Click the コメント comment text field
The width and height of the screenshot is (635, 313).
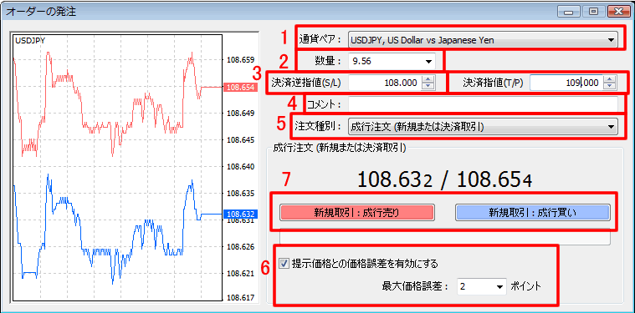(483, 104)
